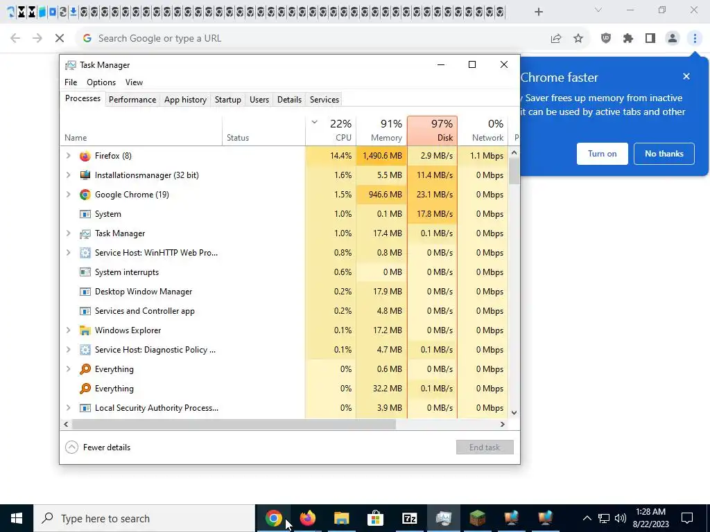Select the Firefox process icon

click(85, 156)
